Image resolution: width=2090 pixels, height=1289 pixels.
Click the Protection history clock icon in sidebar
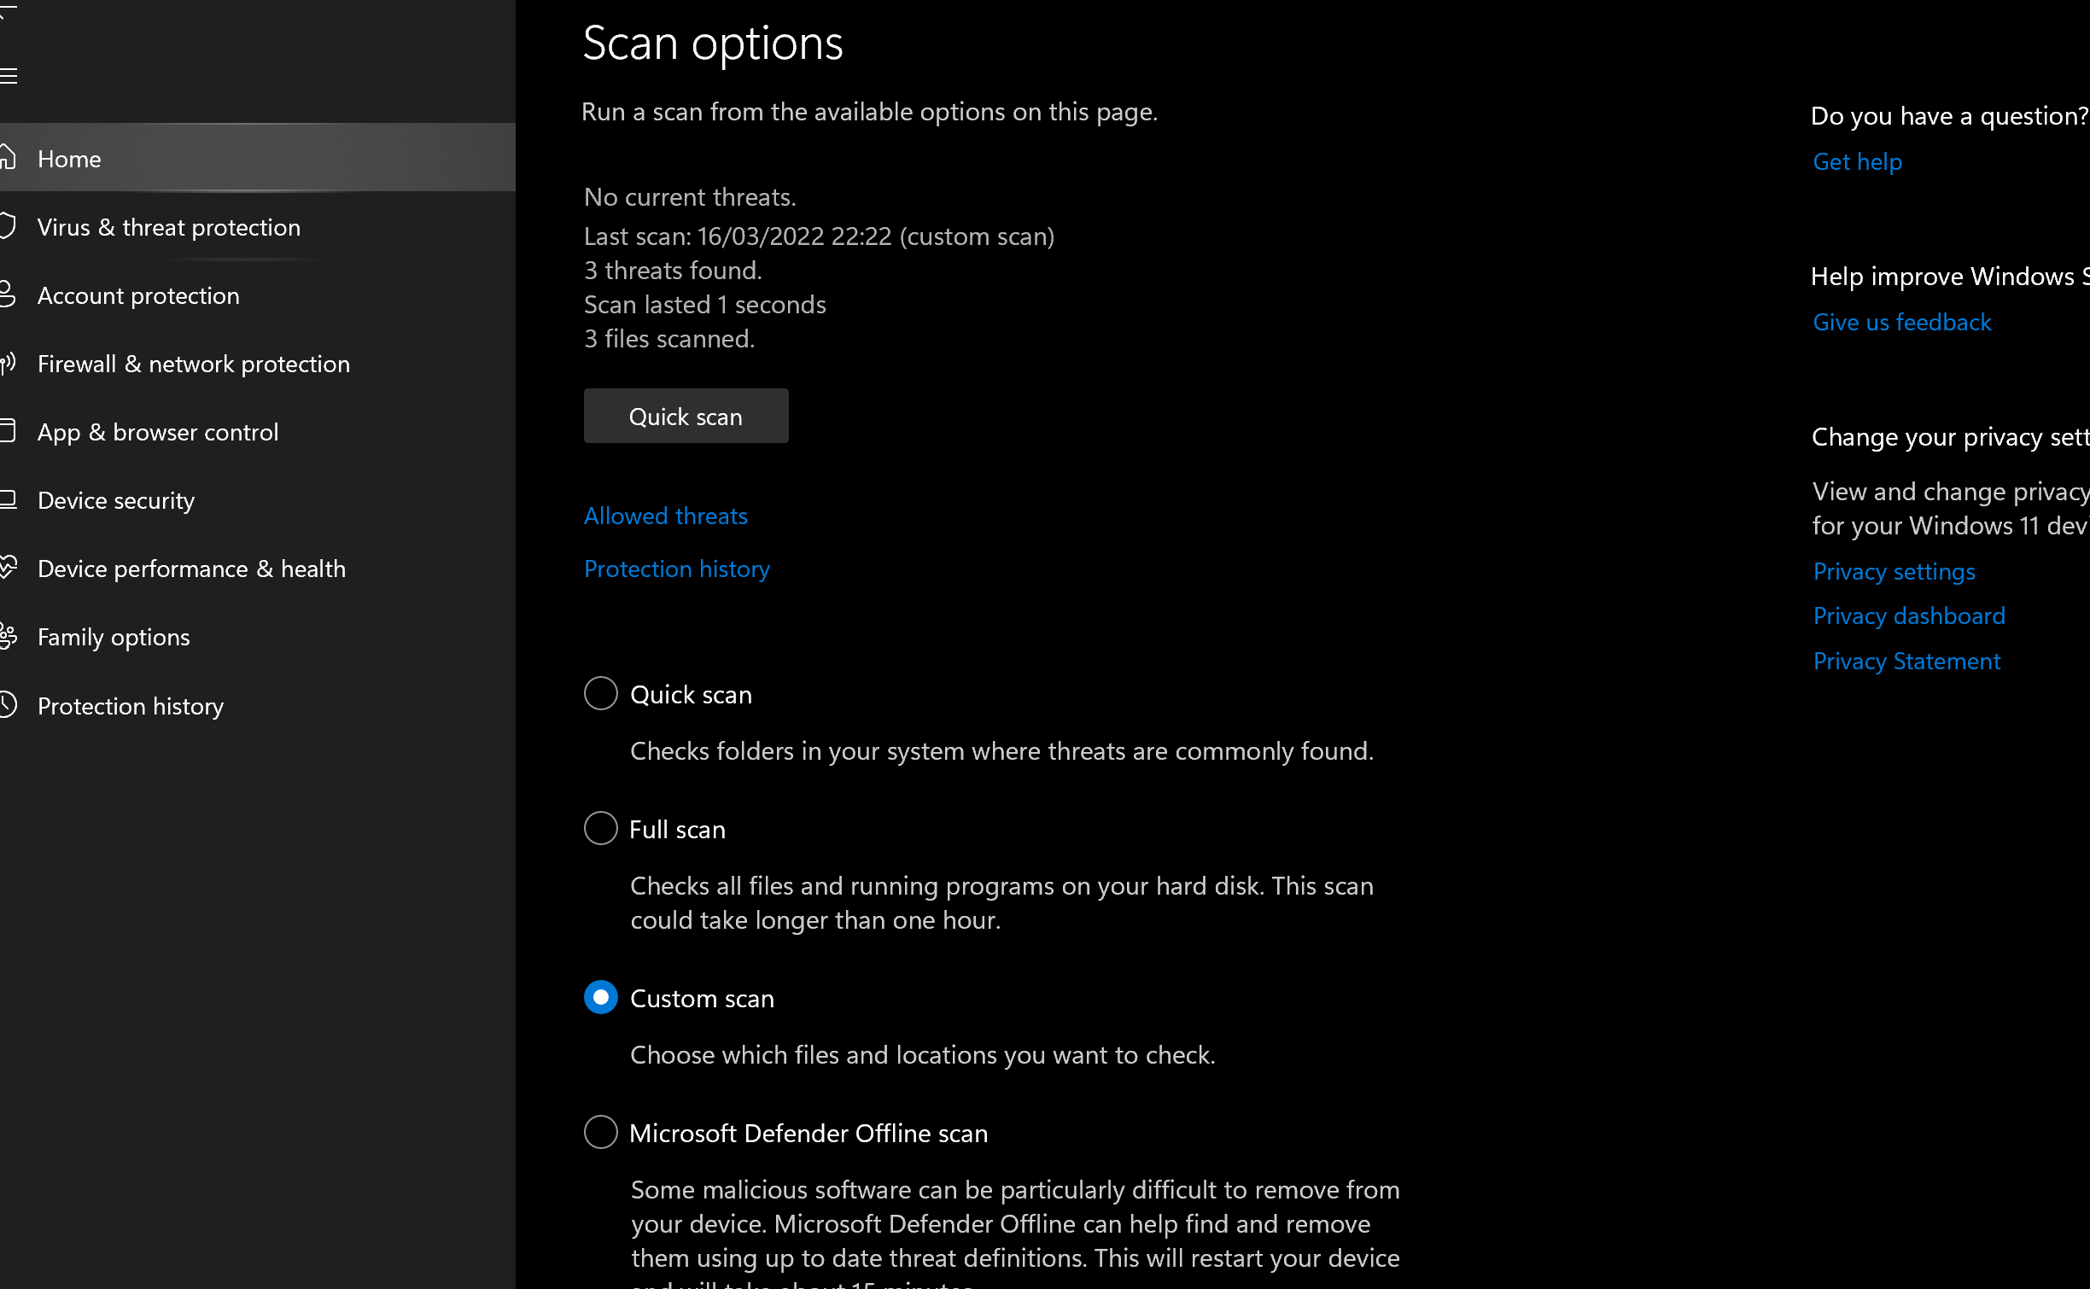click(x=8, y=705)
